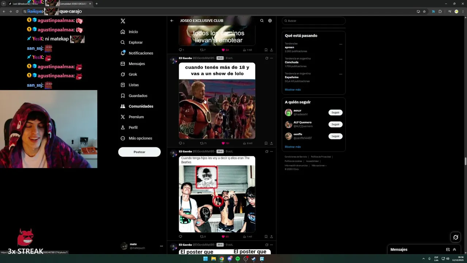The height and width of the screenshot is (263, 467).
Task: Open the floating Grok button
Action: pos(456,237)
